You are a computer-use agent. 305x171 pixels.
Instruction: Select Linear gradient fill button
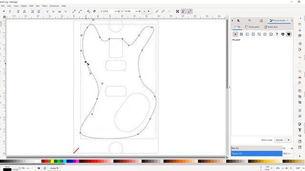click(x=247, y=34)
